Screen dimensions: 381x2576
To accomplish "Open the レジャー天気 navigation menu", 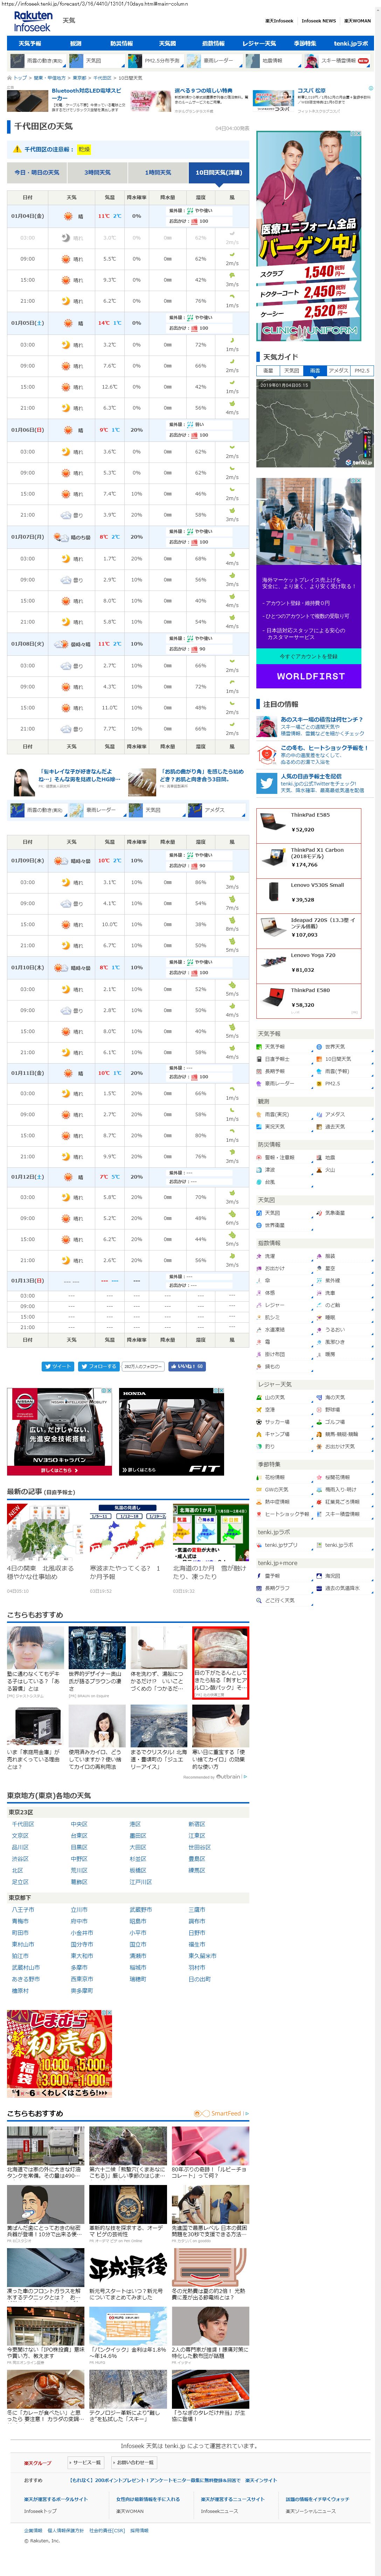I will 258,44.
